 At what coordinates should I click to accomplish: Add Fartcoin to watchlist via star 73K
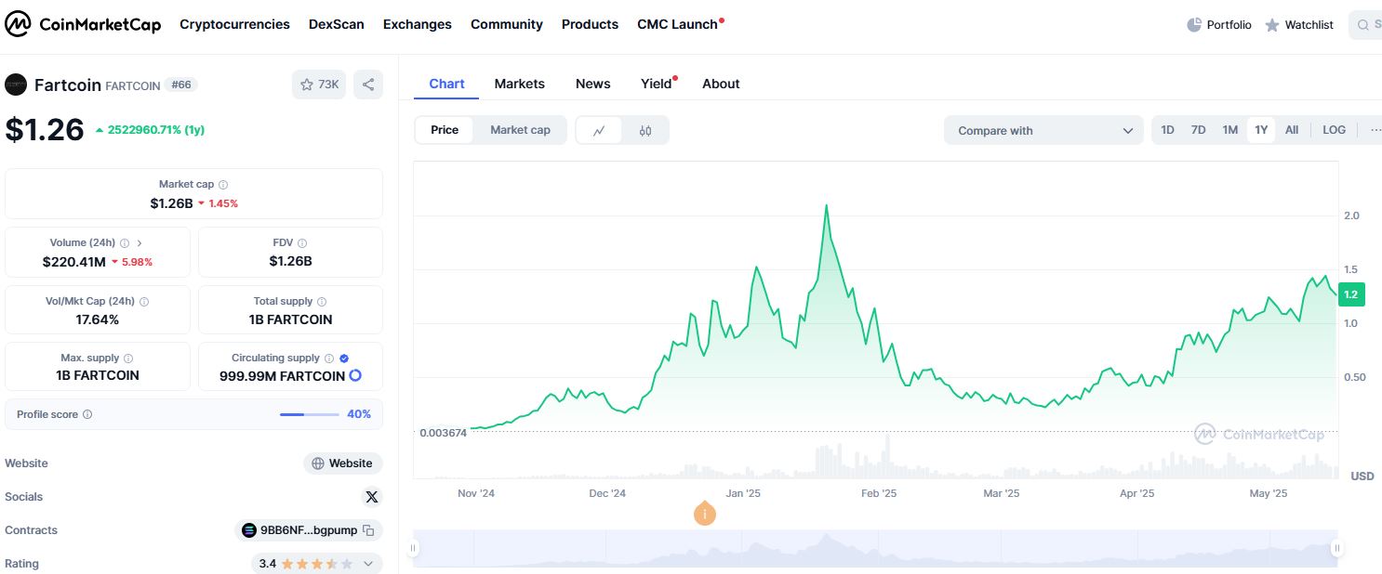pos(319,85)
